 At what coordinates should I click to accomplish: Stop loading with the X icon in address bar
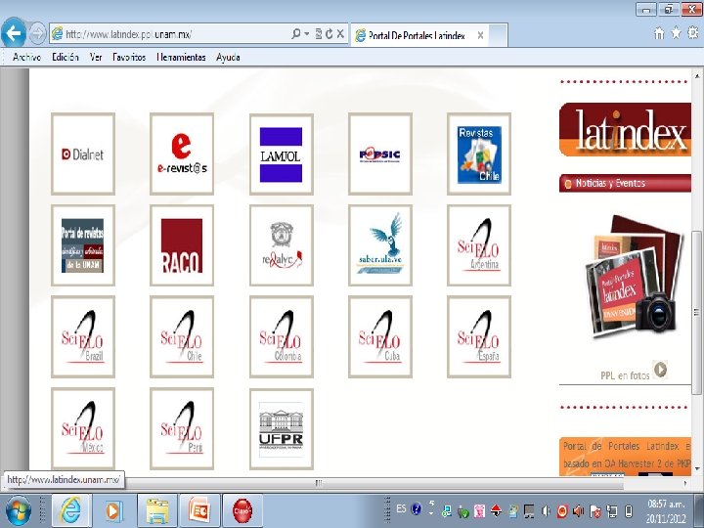click(341, 34)
